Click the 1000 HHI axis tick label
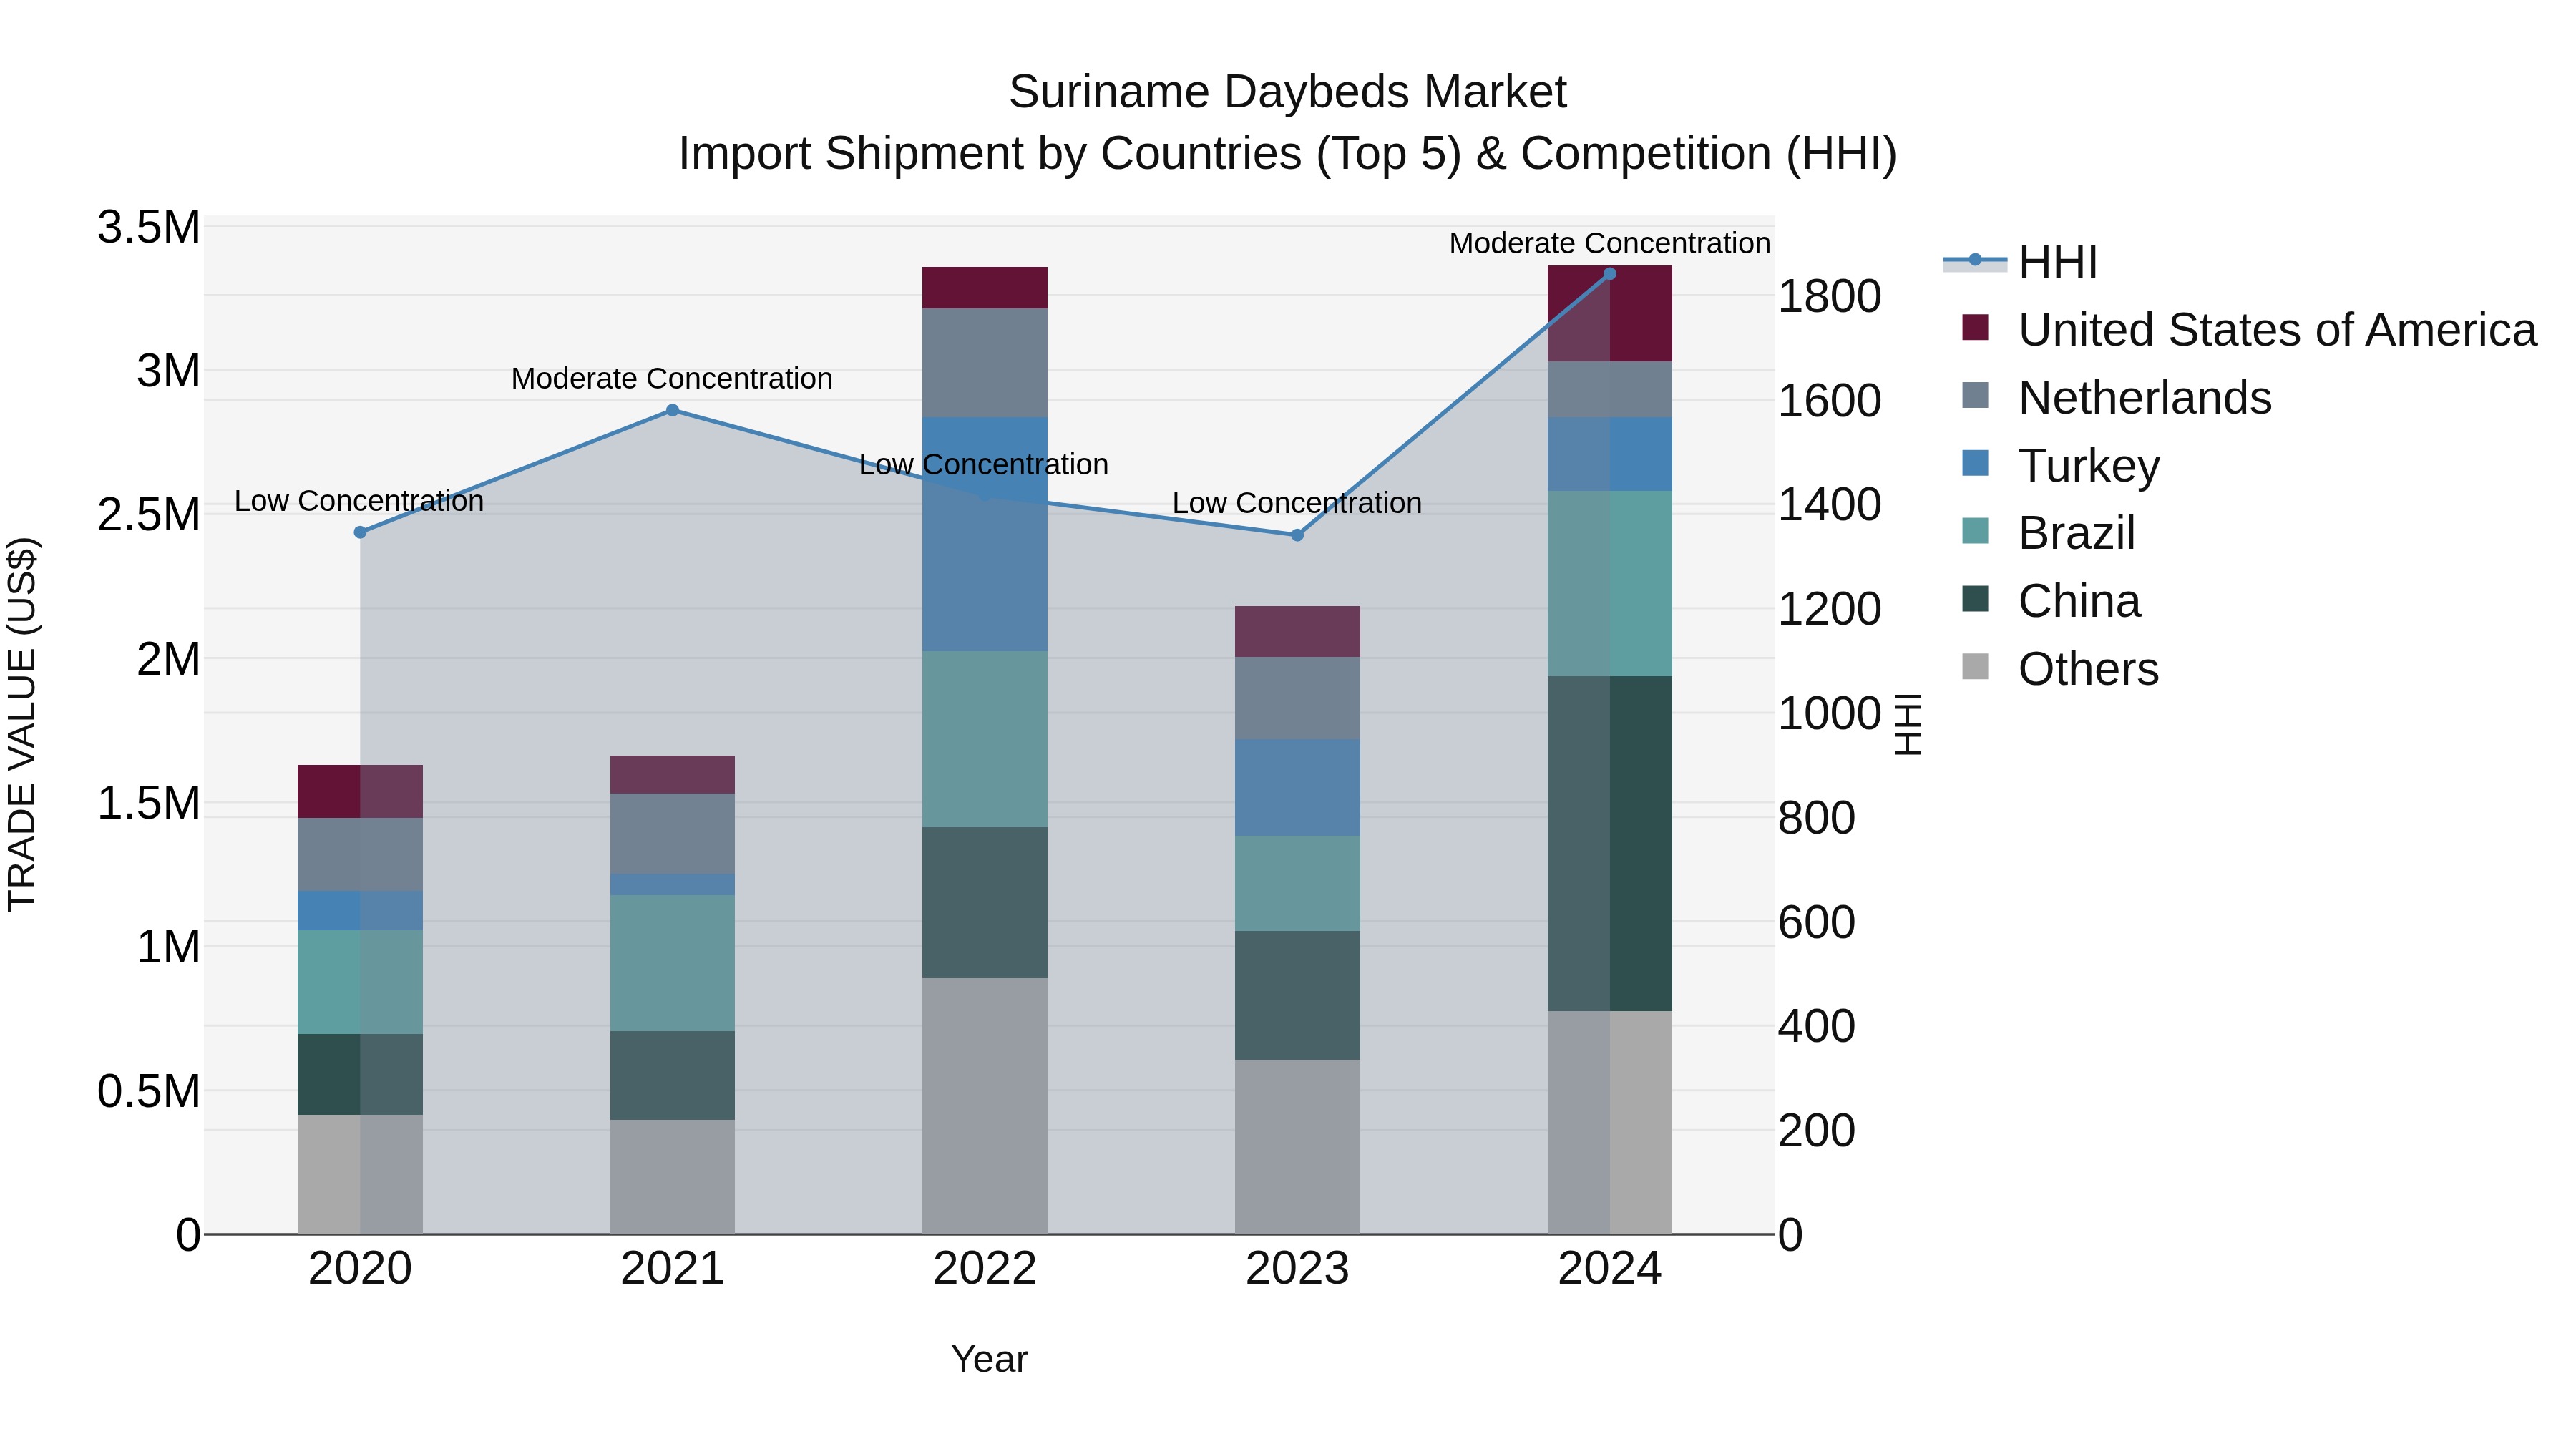 coord(1830,713)
